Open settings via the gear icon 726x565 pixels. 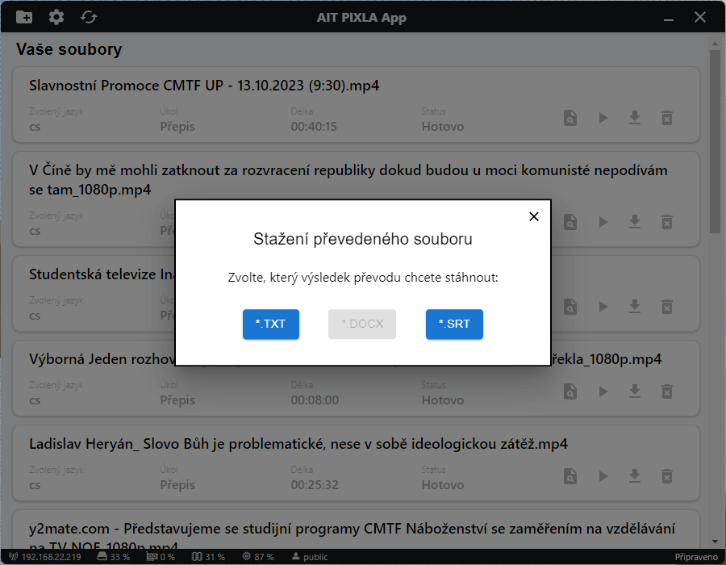tap(56, 17)
